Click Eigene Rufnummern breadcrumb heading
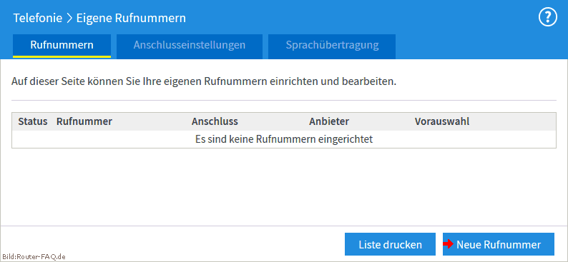 131,18
